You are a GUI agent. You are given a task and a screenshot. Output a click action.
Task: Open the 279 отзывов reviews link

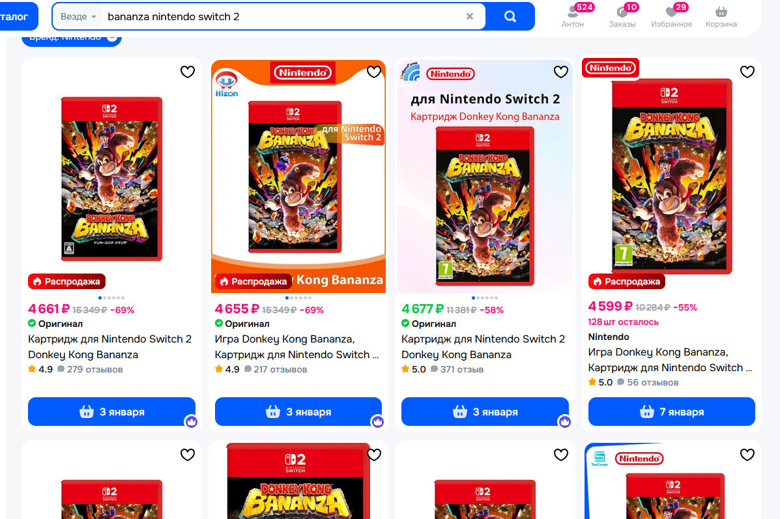(x=94, y=369)
